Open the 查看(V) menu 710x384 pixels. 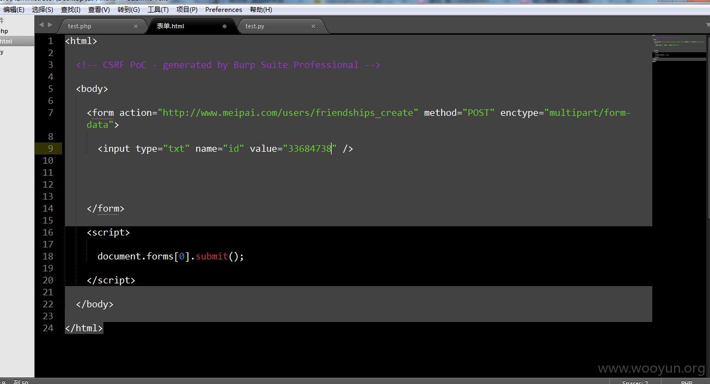[99, 10]
